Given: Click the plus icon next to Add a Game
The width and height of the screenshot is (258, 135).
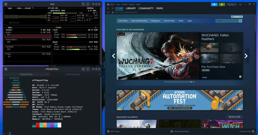Looking at the screenshot, I should point(108,131).
